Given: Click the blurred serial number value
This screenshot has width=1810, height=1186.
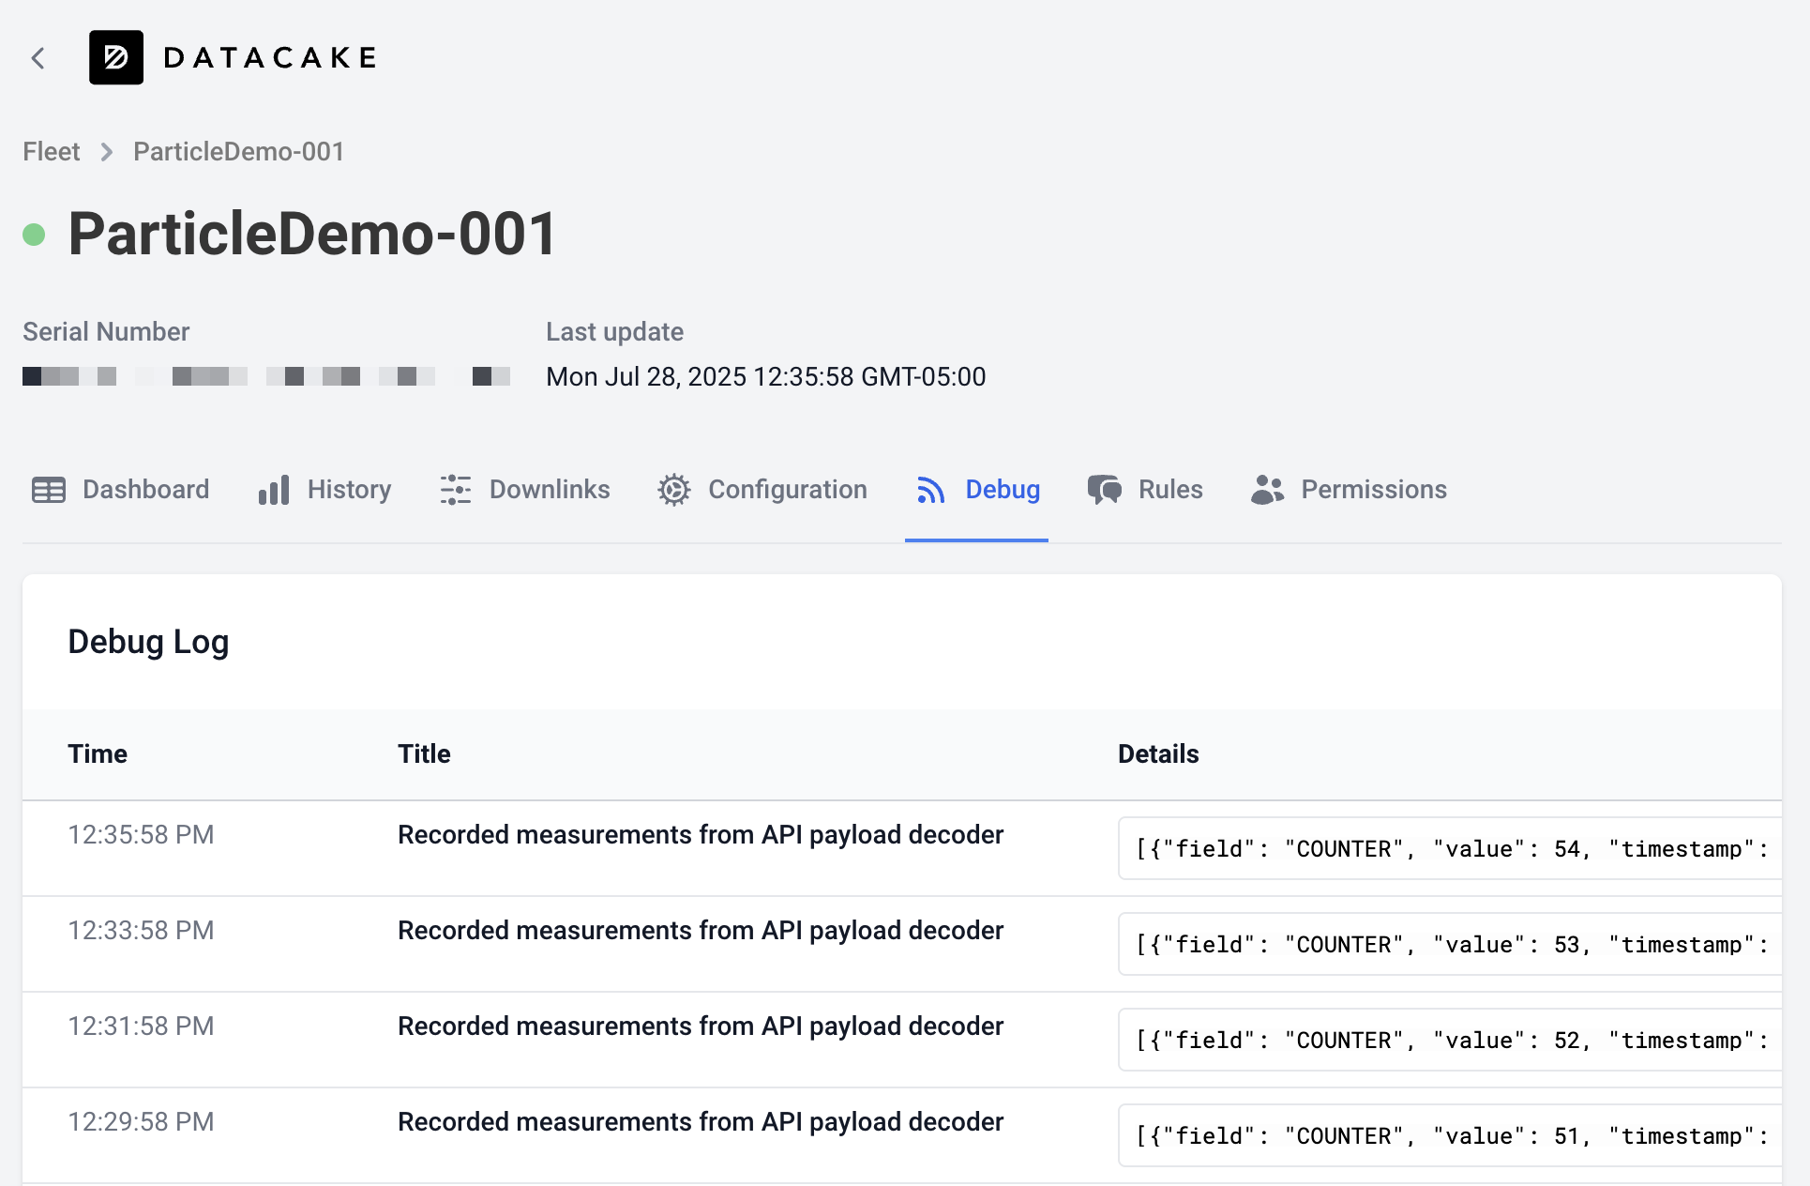Looking at the screenshot, I should [x=266, y=376].
